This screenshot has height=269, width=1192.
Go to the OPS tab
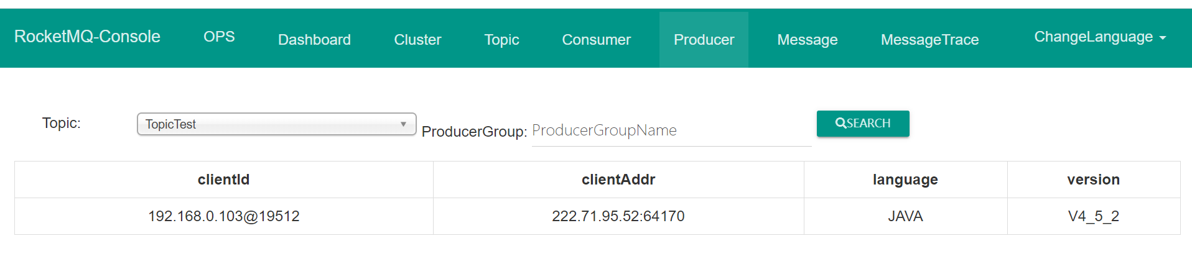(x=219, y=37)
